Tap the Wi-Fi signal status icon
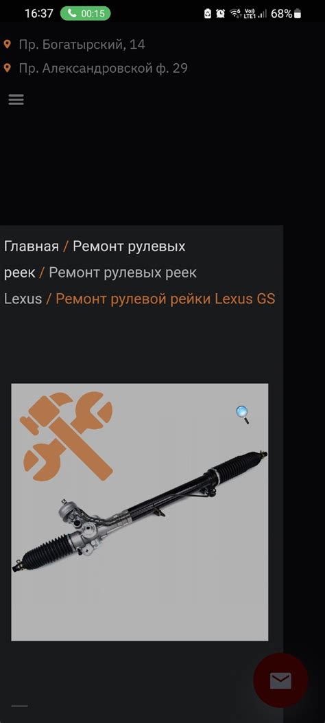Image resolution: width=325 pixels, height=723 pixels. [235, 14]
